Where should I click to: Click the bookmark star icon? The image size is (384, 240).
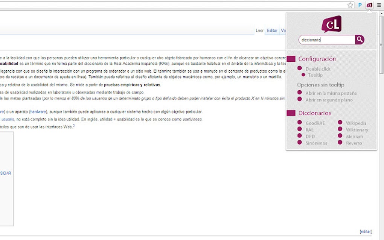point(350,5)
